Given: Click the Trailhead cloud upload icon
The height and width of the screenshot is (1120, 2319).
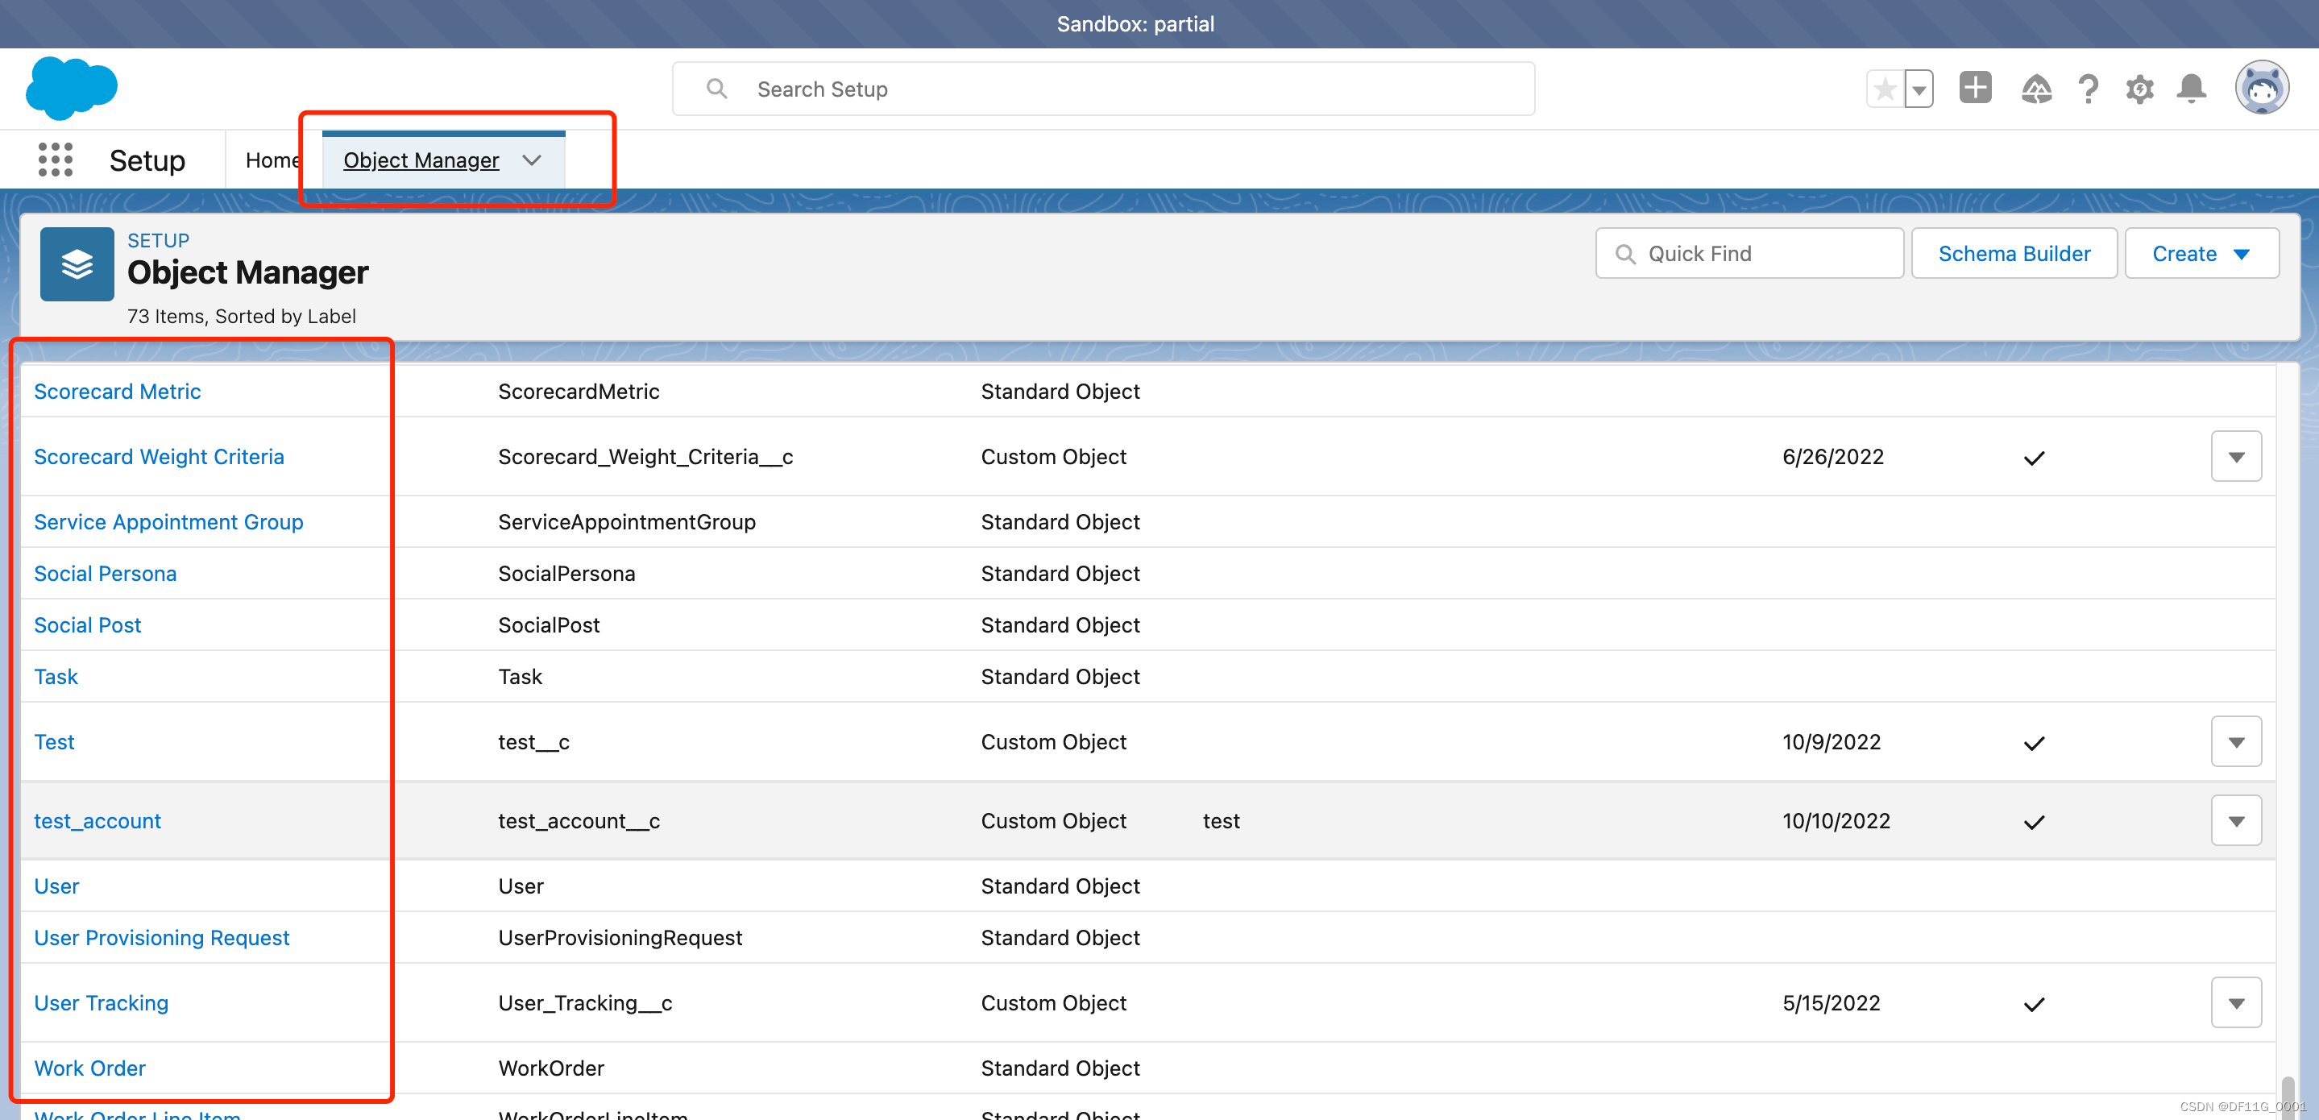Looking at the screenshot, I should pyautogui.click(x=2037, y=87).
